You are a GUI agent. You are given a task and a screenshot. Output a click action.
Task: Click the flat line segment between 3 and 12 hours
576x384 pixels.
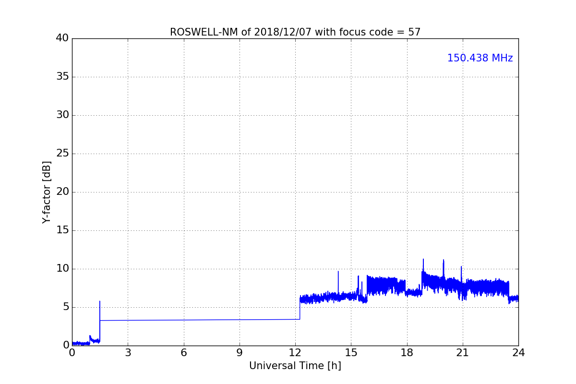pyautogui.click(x=200, y=320)
